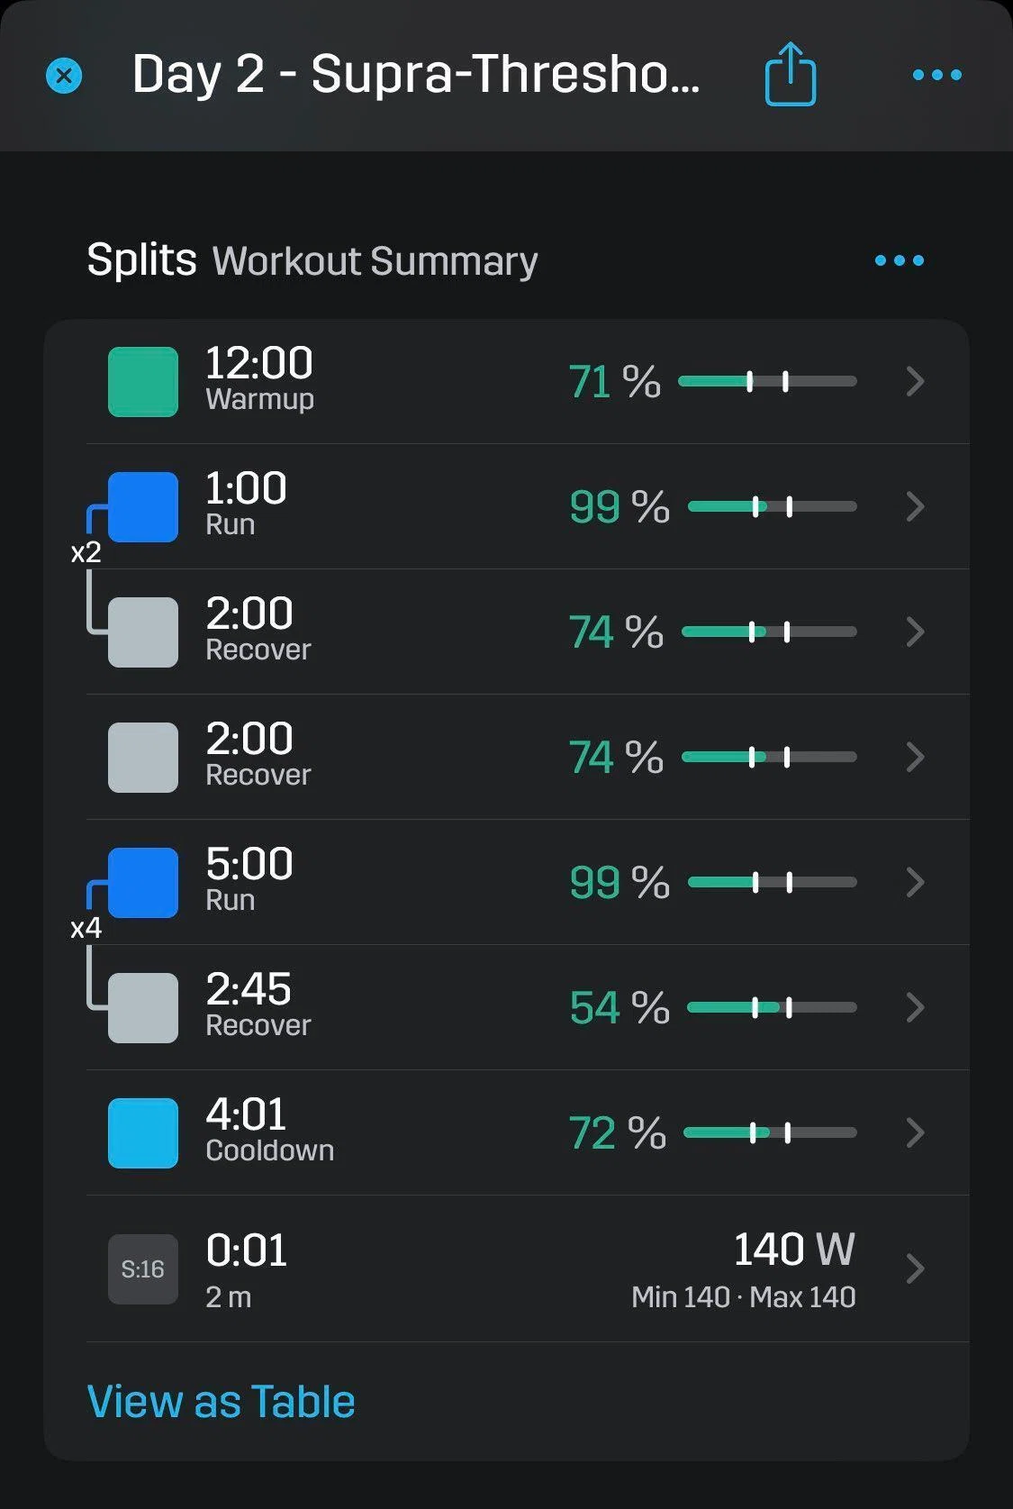Expand the 12:00 Warmup row chevron
This screenshot has width=1013, height=1509.
[915, 382]
